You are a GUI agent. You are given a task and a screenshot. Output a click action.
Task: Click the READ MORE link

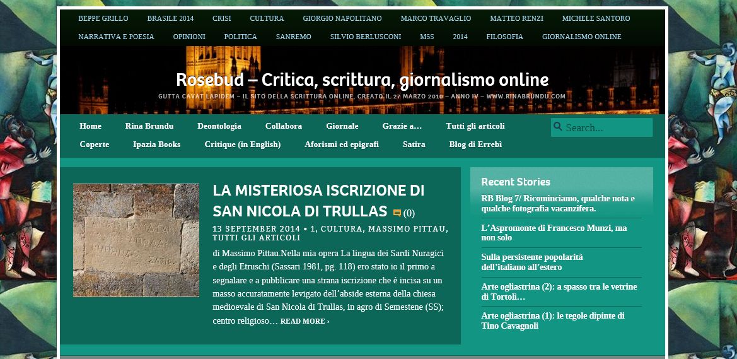pos(305,321)
